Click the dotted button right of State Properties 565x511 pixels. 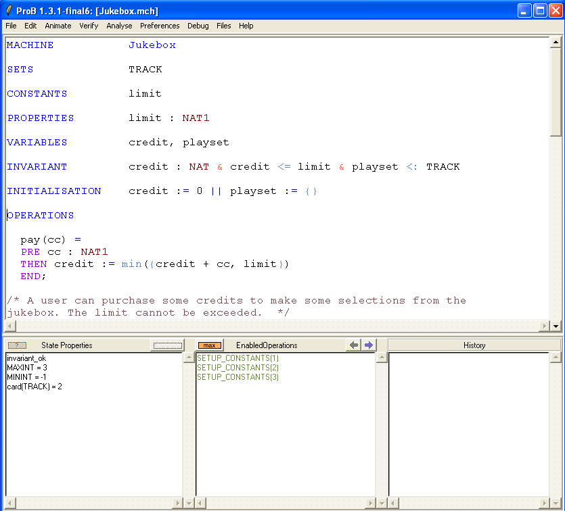click(167, 345)
